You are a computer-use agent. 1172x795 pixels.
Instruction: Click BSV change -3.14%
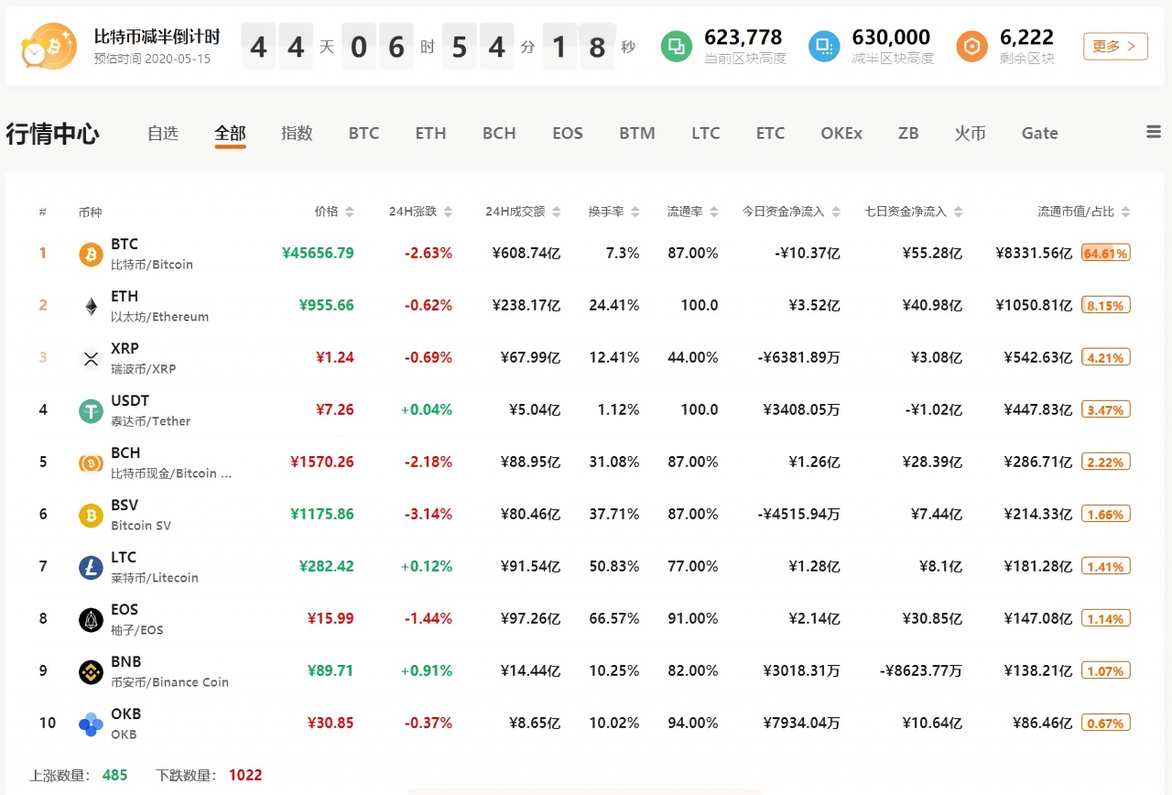tap(429, 514)
